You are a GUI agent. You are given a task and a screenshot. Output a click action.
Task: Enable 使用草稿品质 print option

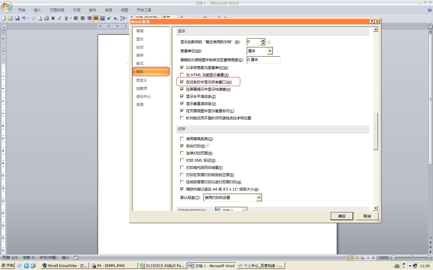[182, 139]
